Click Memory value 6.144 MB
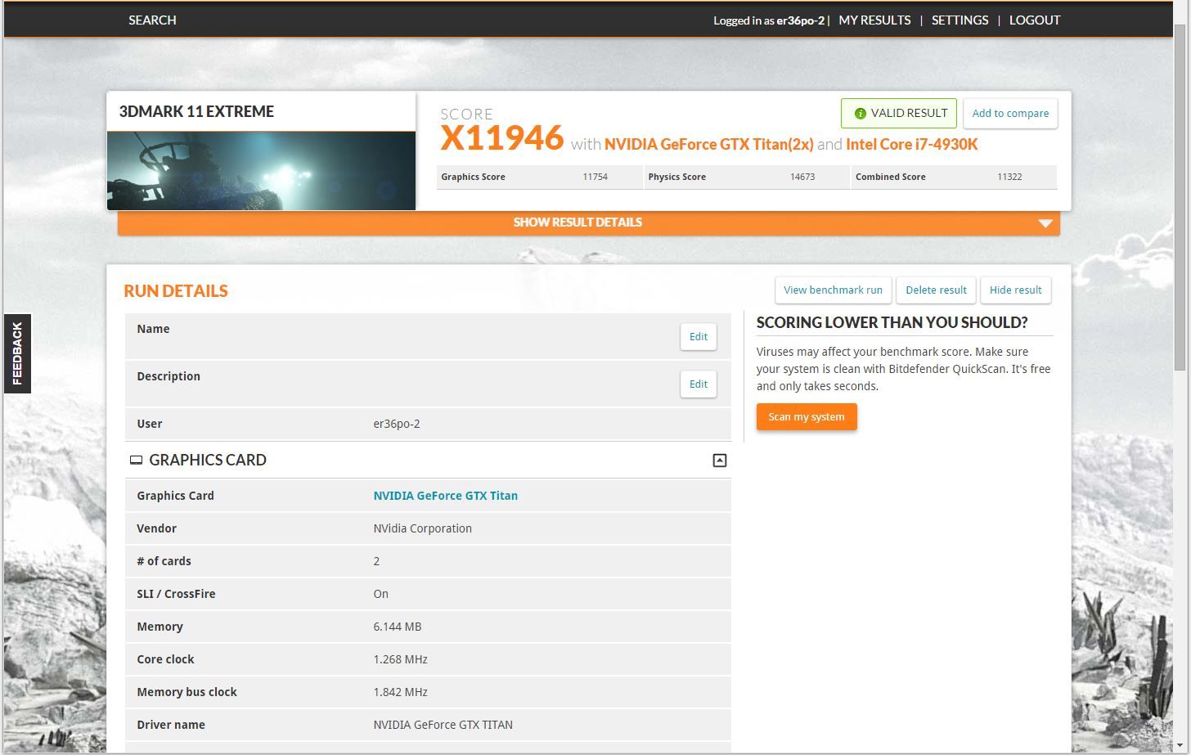This screenshot has width=1191, height=755. (398, 627)
